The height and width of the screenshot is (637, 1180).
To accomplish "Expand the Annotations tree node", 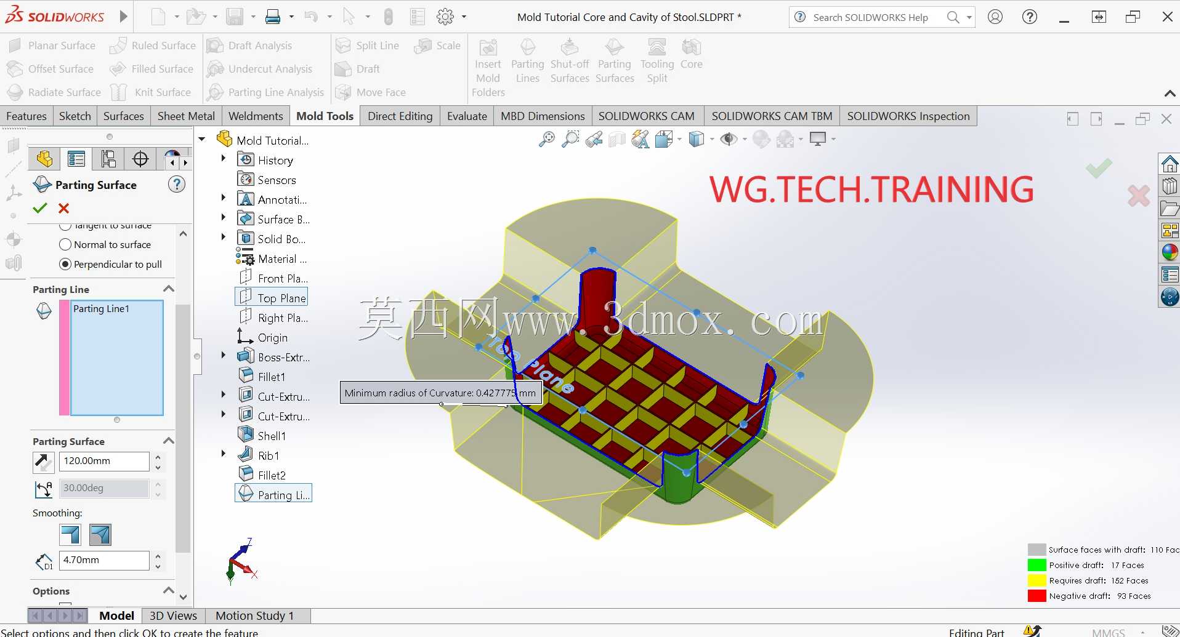I will tap(224, 198).
